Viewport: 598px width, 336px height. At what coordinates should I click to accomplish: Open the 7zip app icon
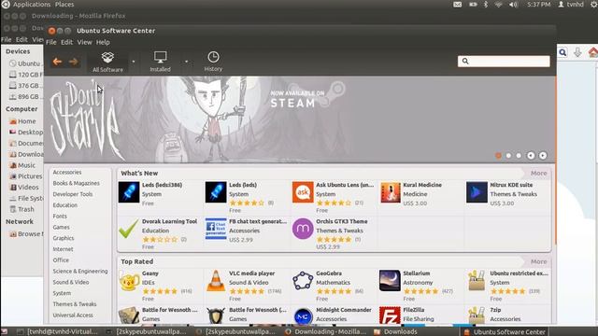[477, 316]
